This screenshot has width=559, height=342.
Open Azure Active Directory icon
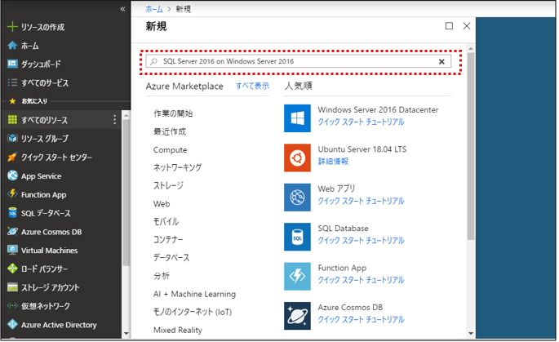[x=12, y=325]
